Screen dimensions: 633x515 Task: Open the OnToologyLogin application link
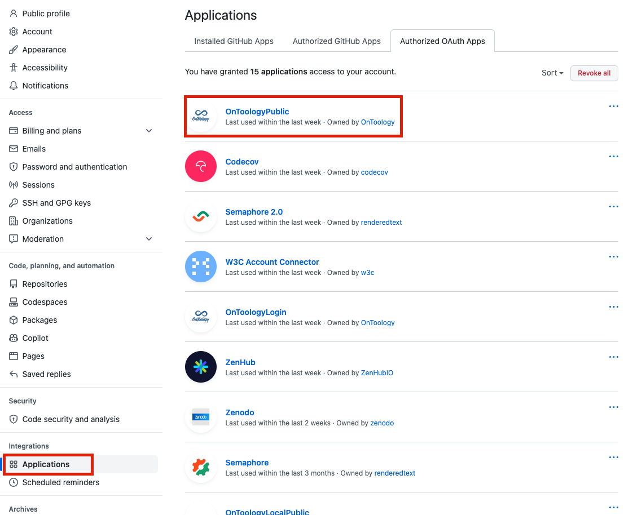(x=256, y=312)
